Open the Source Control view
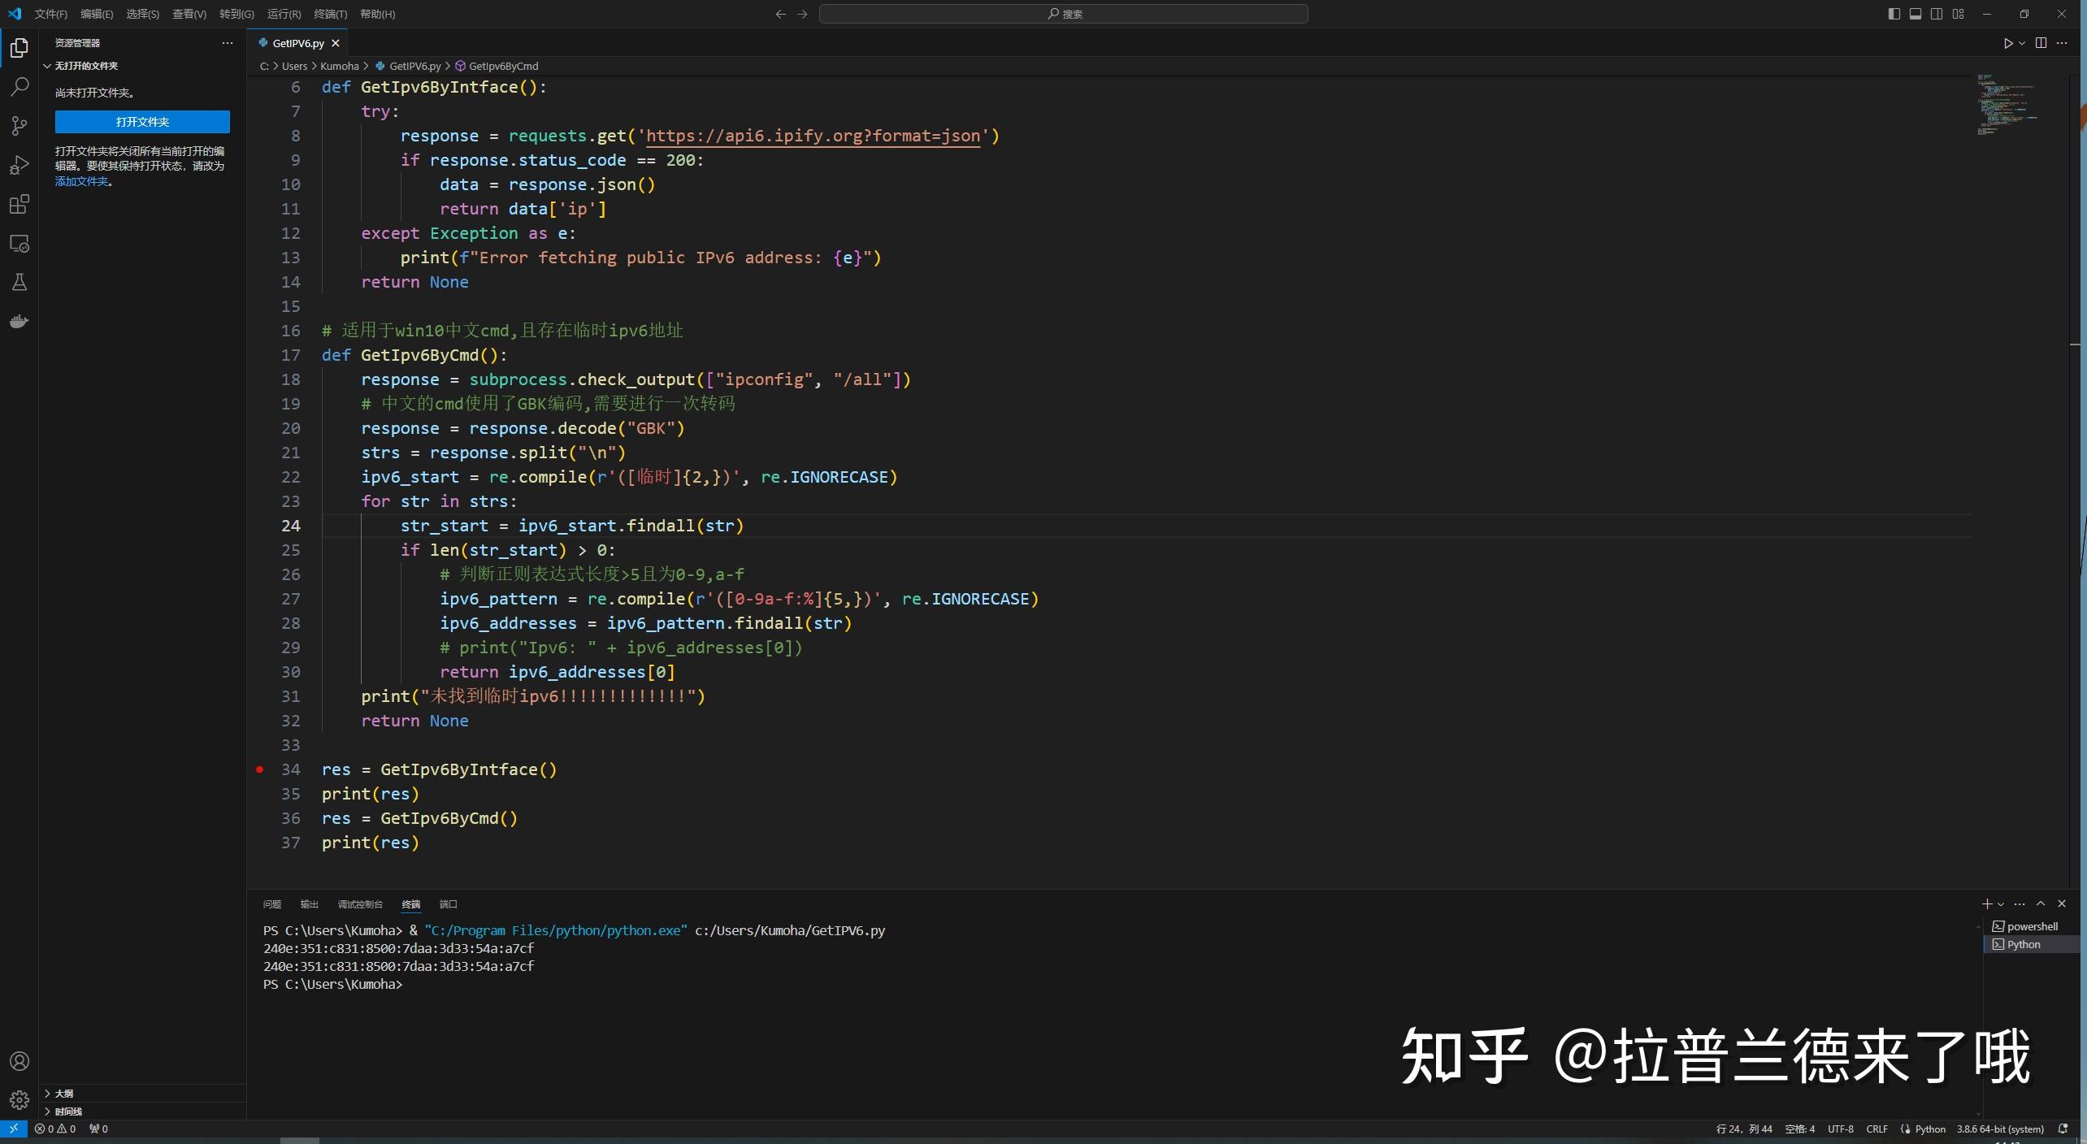The image size is (2087, 1144). tap(20, 126)
